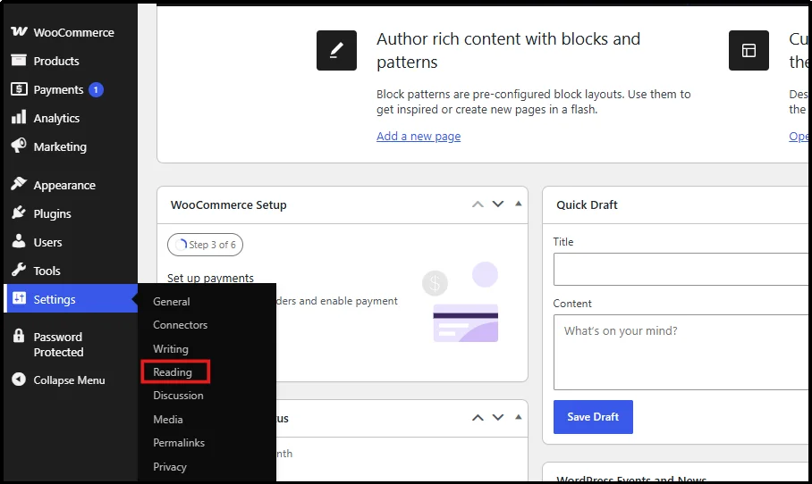Move WooCommerce Setup widget down
This screenshot has height=484, width=812.
(x=497, y=204)
